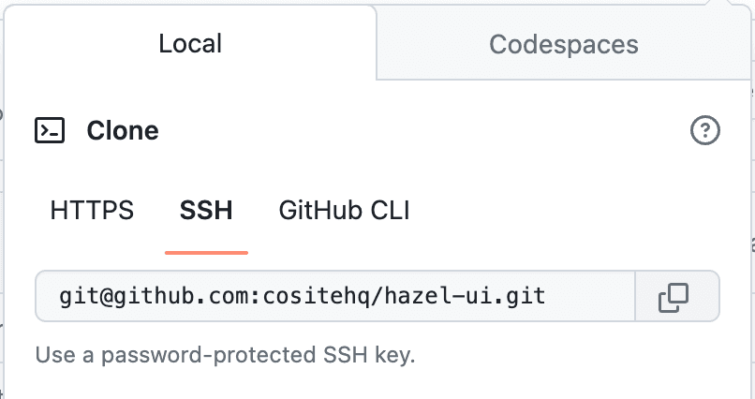Select the Local tab
This screenshot has width=755, height=399.
tap(190, 44)
